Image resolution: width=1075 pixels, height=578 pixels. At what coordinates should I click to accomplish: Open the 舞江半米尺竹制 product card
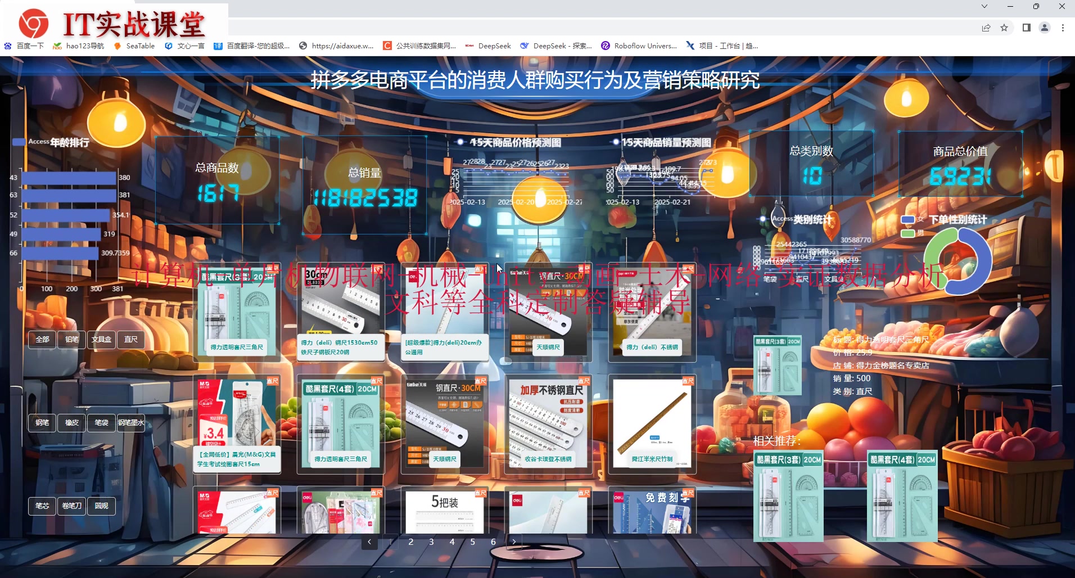coord(652,424)
